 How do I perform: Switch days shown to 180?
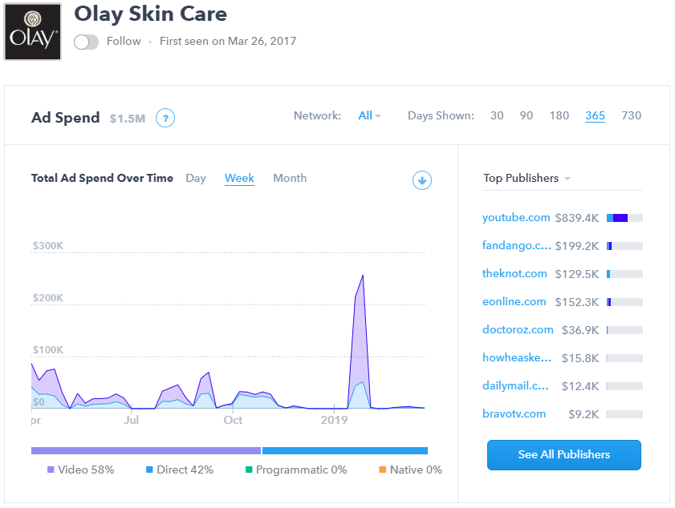click(559, 115)
